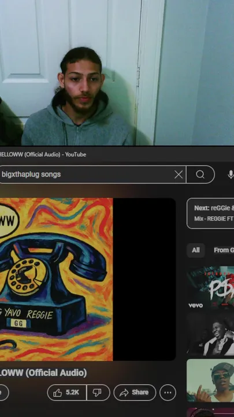Screen dimensions: 234x417
Task: Click the magnifying glass search button
Action: (x=200, y=174)
